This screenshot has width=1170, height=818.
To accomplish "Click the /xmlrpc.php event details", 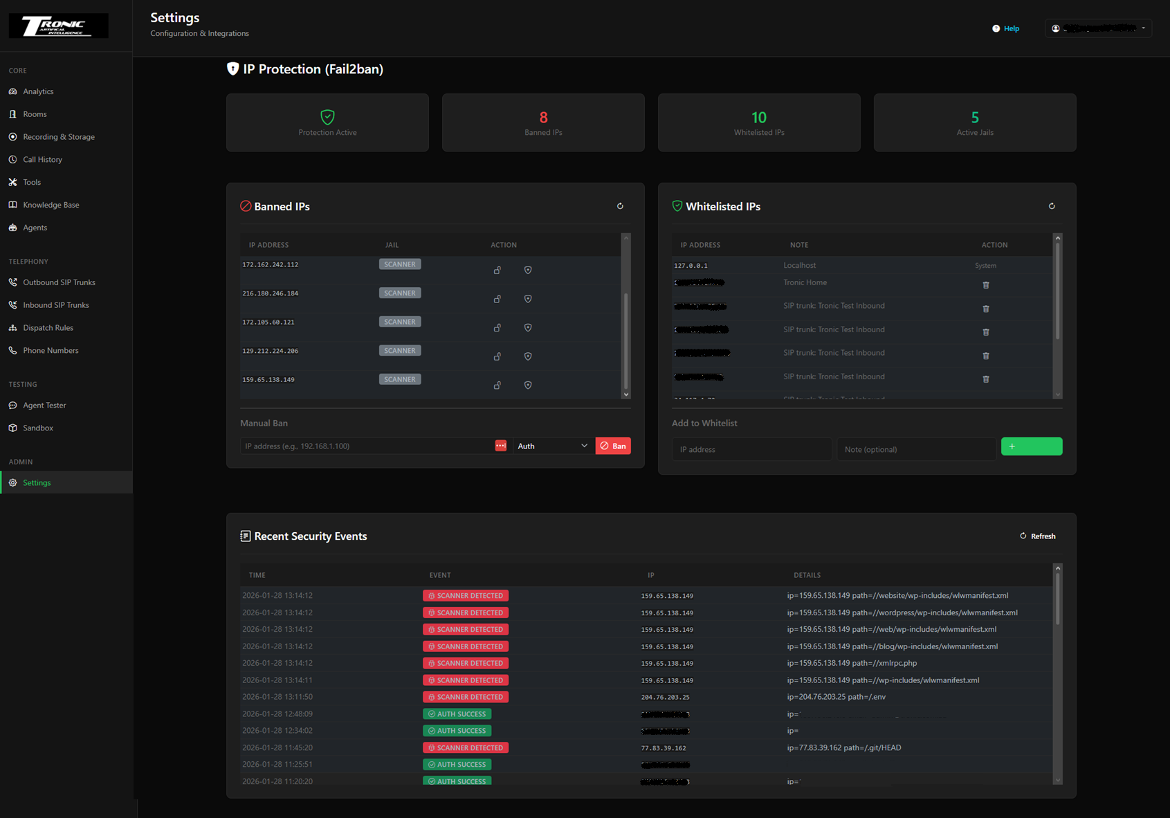I will [x=852, y=663].
